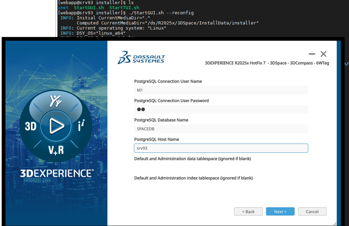Click the 3DEXPERIENCE wordmark on left panel
The height and width of the screenshot is (226, 349).
coord(57,173)
